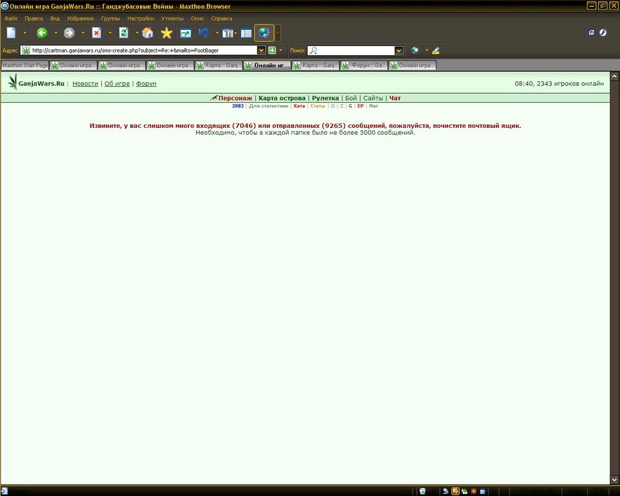Click the orange star status bar icon
620x496 pixels.
point(473,491)
